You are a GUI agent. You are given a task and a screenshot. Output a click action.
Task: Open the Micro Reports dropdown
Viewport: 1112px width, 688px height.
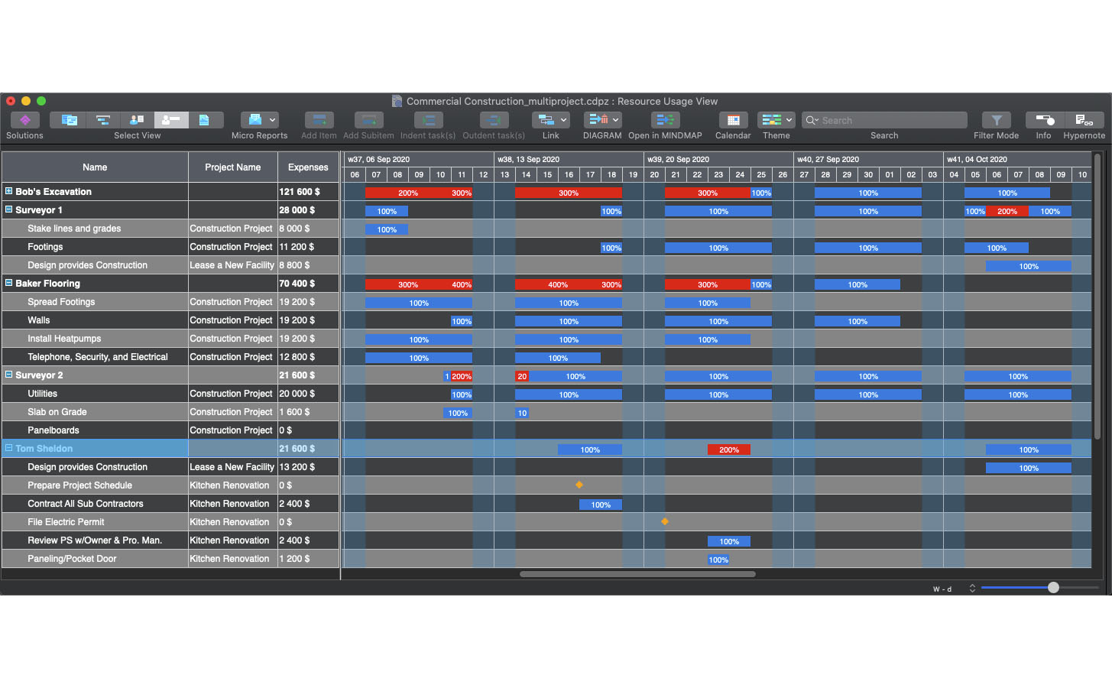[260, 120]
